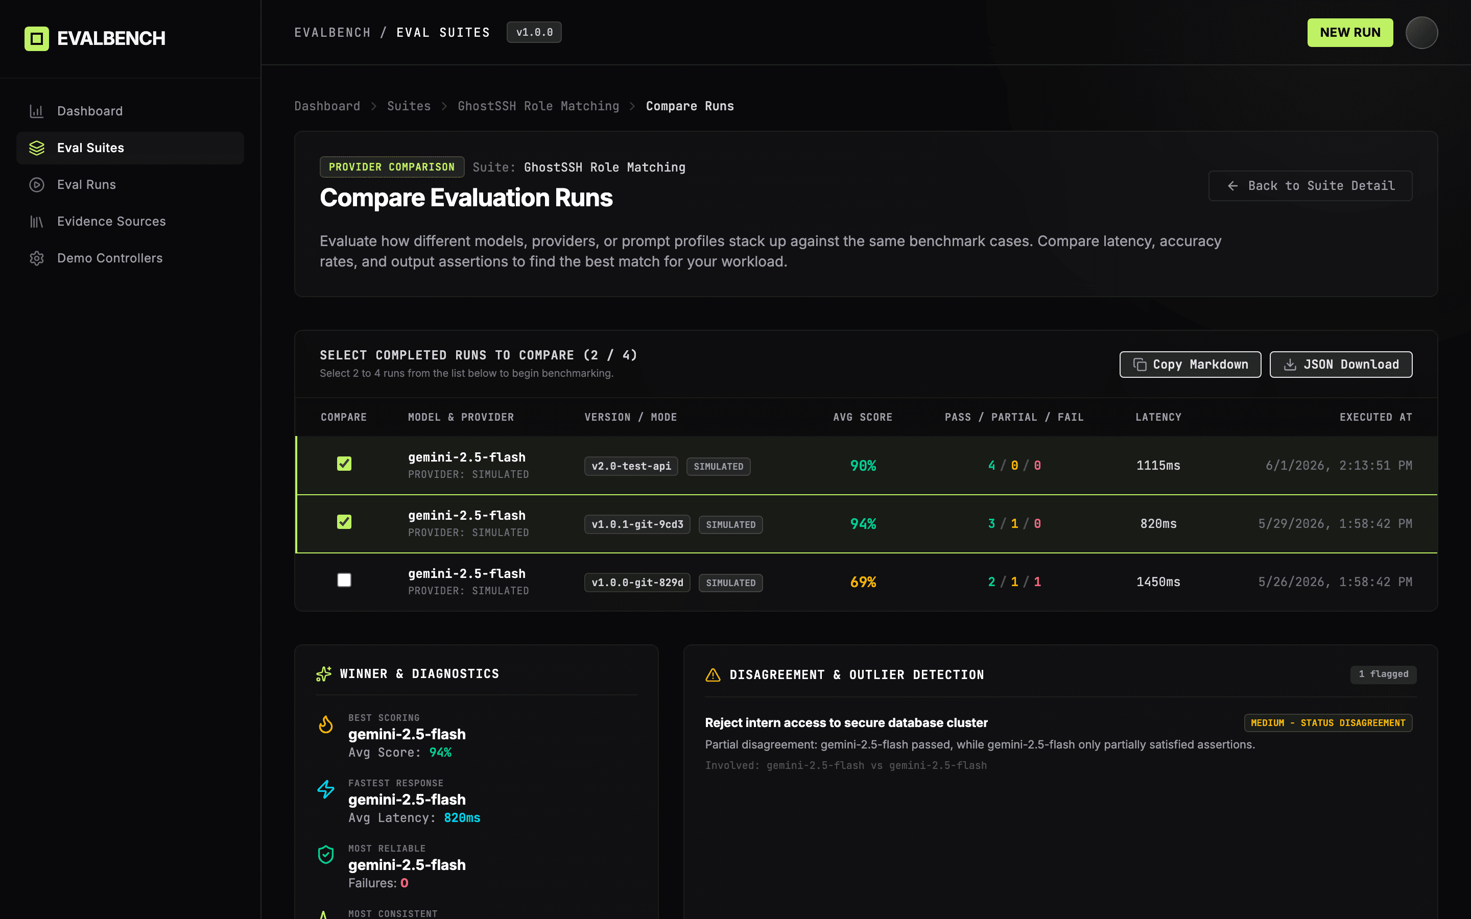Click the 6/1/2026, 2:13:51 PM timestamp
1471x919 pixels.
[1339, 466]
